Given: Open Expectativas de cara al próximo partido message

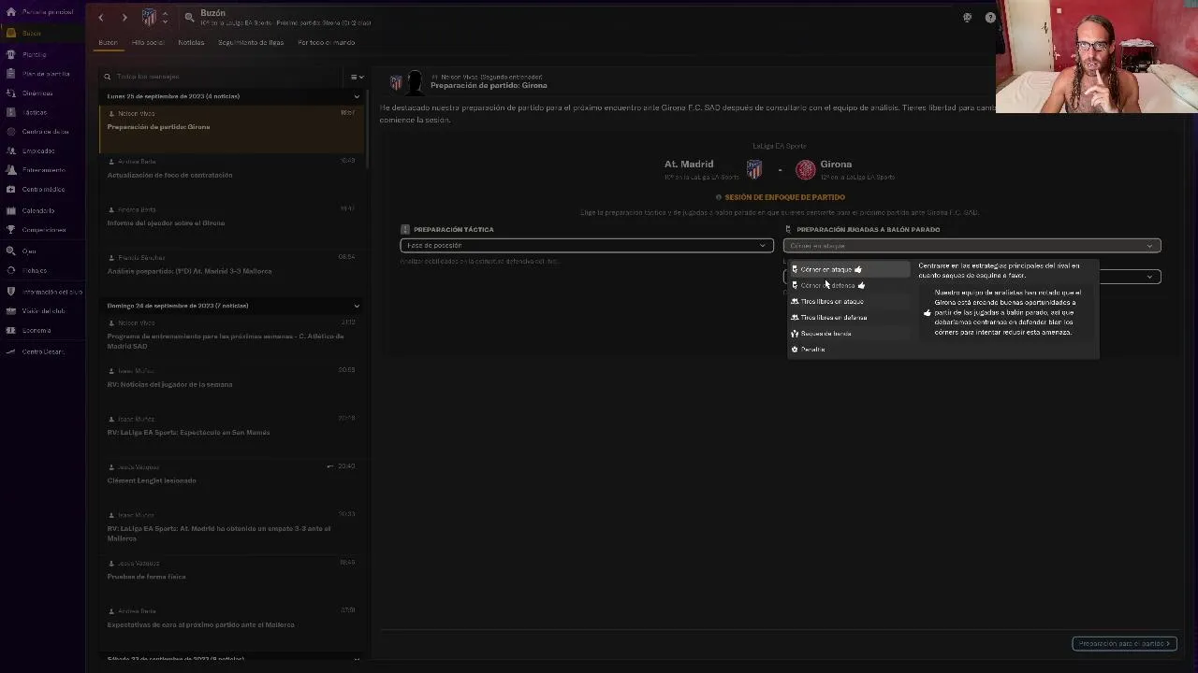Looking at the screenshot, I should coord(231,625).
